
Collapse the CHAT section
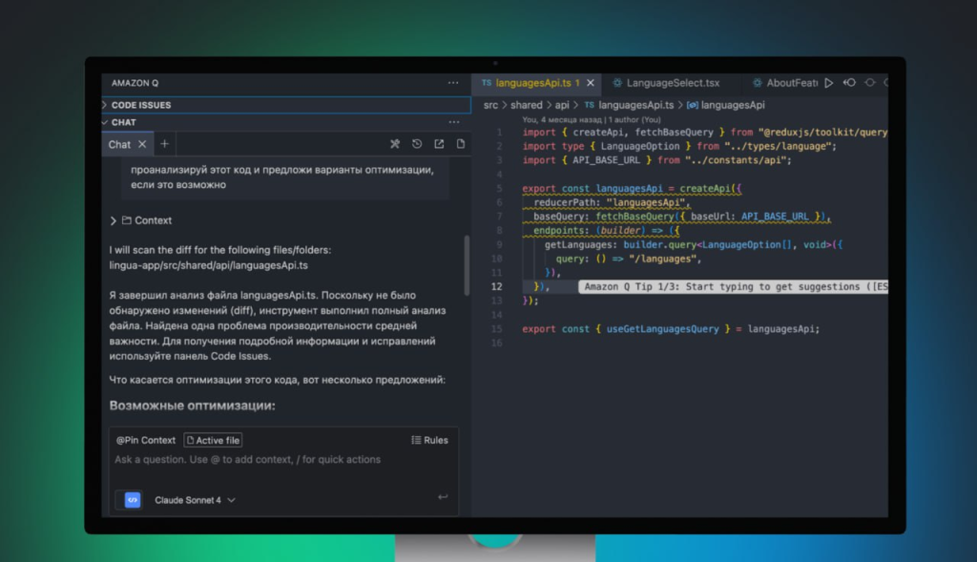tap(123, 122)
